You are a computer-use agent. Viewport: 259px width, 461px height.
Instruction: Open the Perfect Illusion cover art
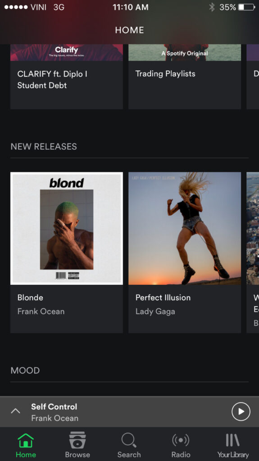coord(185,228)
